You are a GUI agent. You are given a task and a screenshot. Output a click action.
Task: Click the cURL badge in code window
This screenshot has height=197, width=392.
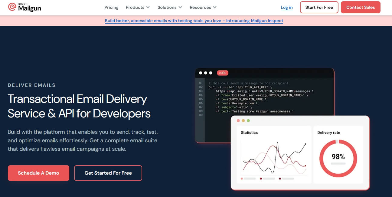(222, 73)
